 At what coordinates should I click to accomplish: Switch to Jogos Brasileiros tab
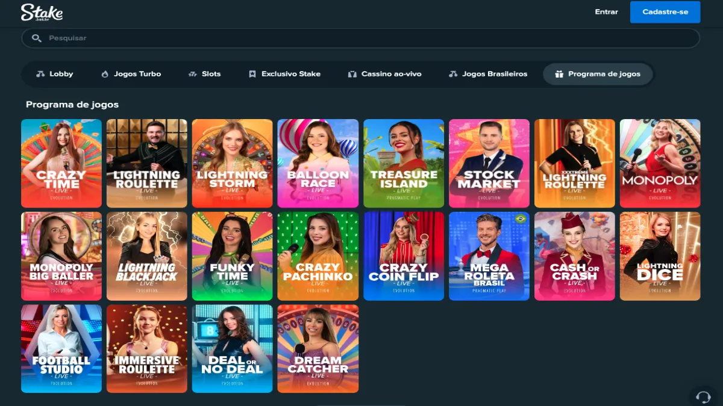(x=488, y=74)
